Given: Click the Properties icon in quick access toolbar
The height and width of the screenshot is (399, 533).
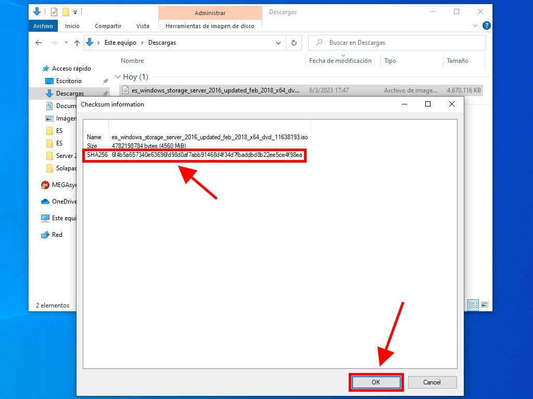Looking at the screenshot, I should tap(54, 11).
